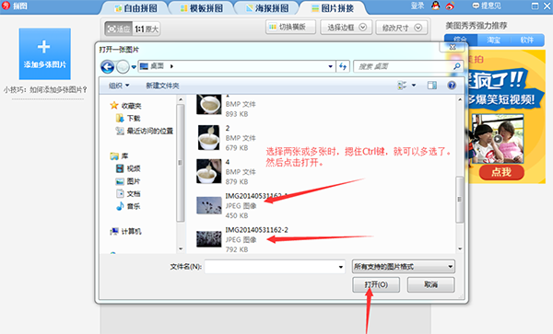Expand the address bar history dropdown
The image size is (553, 334).
coord(331,66)
